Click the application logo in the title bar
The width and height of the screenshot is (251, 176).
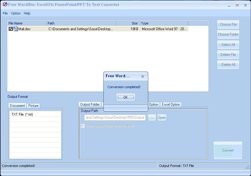[5, 4]
